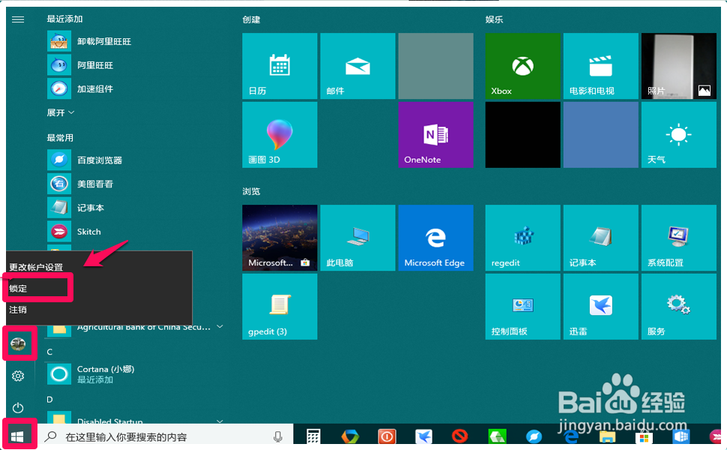Open the 天气 weather tile
The image size is (727, 450).
pos(679,134)
